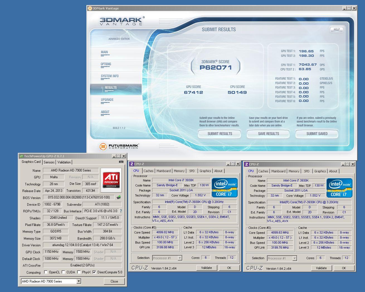Screen dimensions: 365x292
Task: Click the Futuremark Corporation logo
Action: pyautogui.click(x=119, y=146)
